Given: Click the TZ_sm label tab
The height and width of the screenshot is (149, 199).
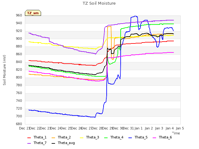Looking at the screenshot, I should tap(33, 13).
